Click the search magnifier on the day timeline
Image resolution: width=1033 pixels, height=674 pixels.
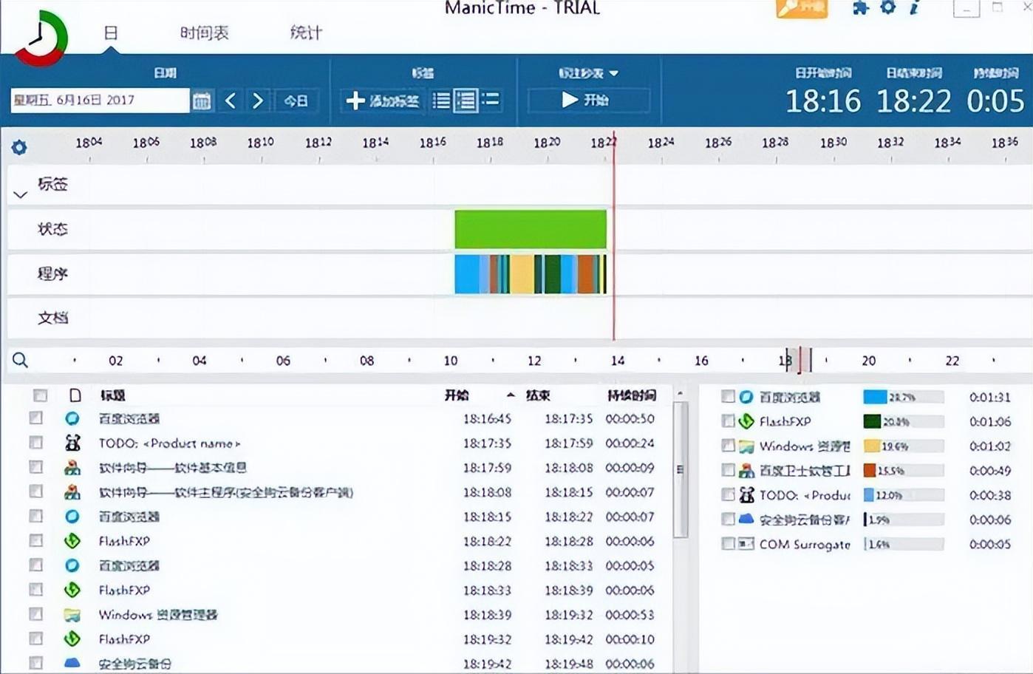(x=21, y=361)
